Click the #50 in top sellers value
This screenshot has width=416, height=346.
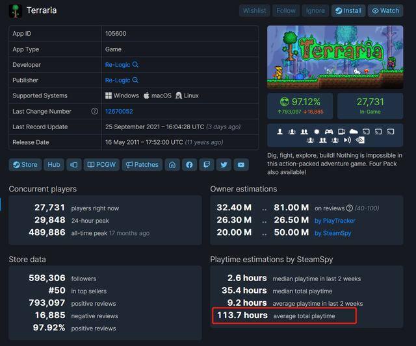pyautogui.click(x=57, y=290)
